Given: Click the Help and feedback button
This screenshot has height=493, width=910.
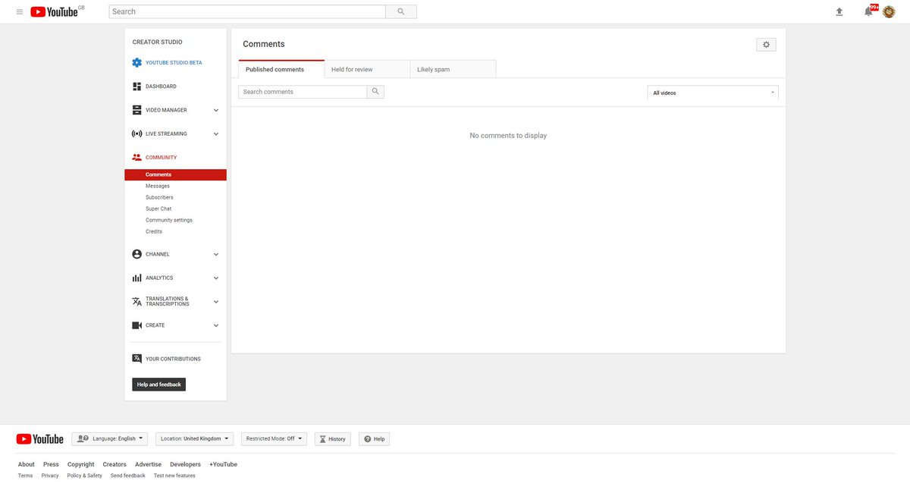Looking at the screenshot, I should (x=159, y=385).
